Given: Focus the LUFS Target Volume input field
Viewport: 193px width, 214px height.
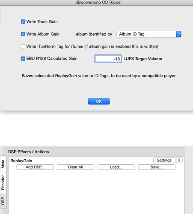Looking at the screenshot, I should [x=108, y=59].
